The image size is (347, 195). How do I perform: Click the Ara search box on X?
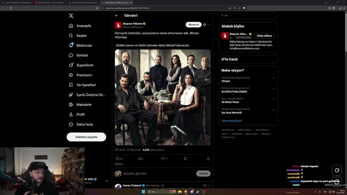click(248, 15)
